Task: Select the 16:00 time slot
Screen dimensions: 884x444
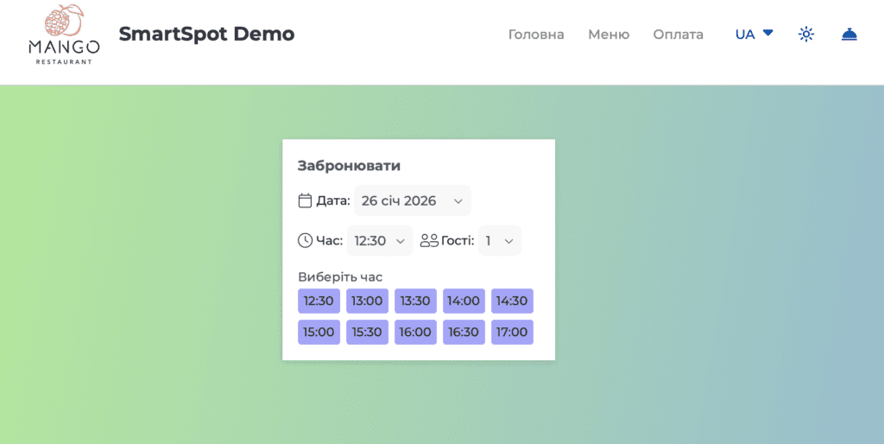Action: (x=415, y=332)
